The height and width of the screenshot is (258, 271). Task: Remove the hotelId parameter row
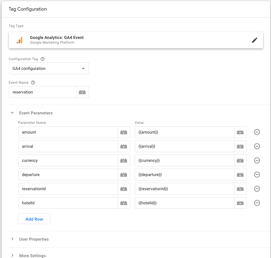[257, 203]
